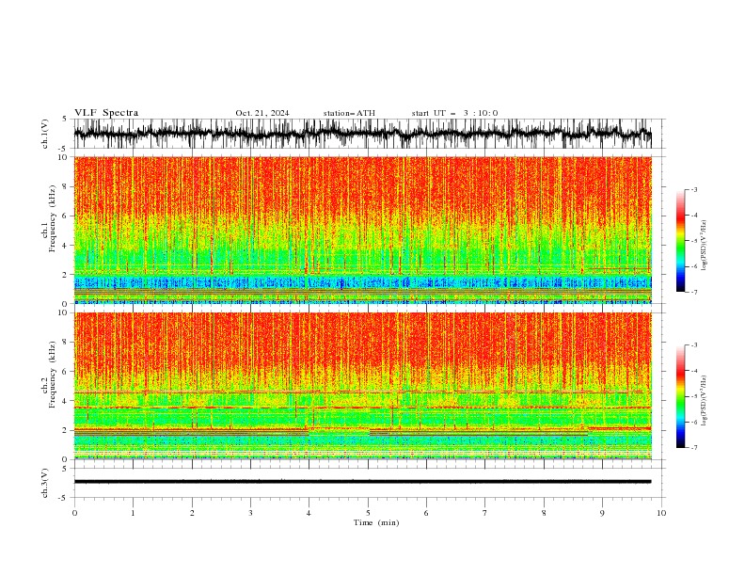
Task: Click the "VLF Spectra" title text
Action: [x=106, y=113]
